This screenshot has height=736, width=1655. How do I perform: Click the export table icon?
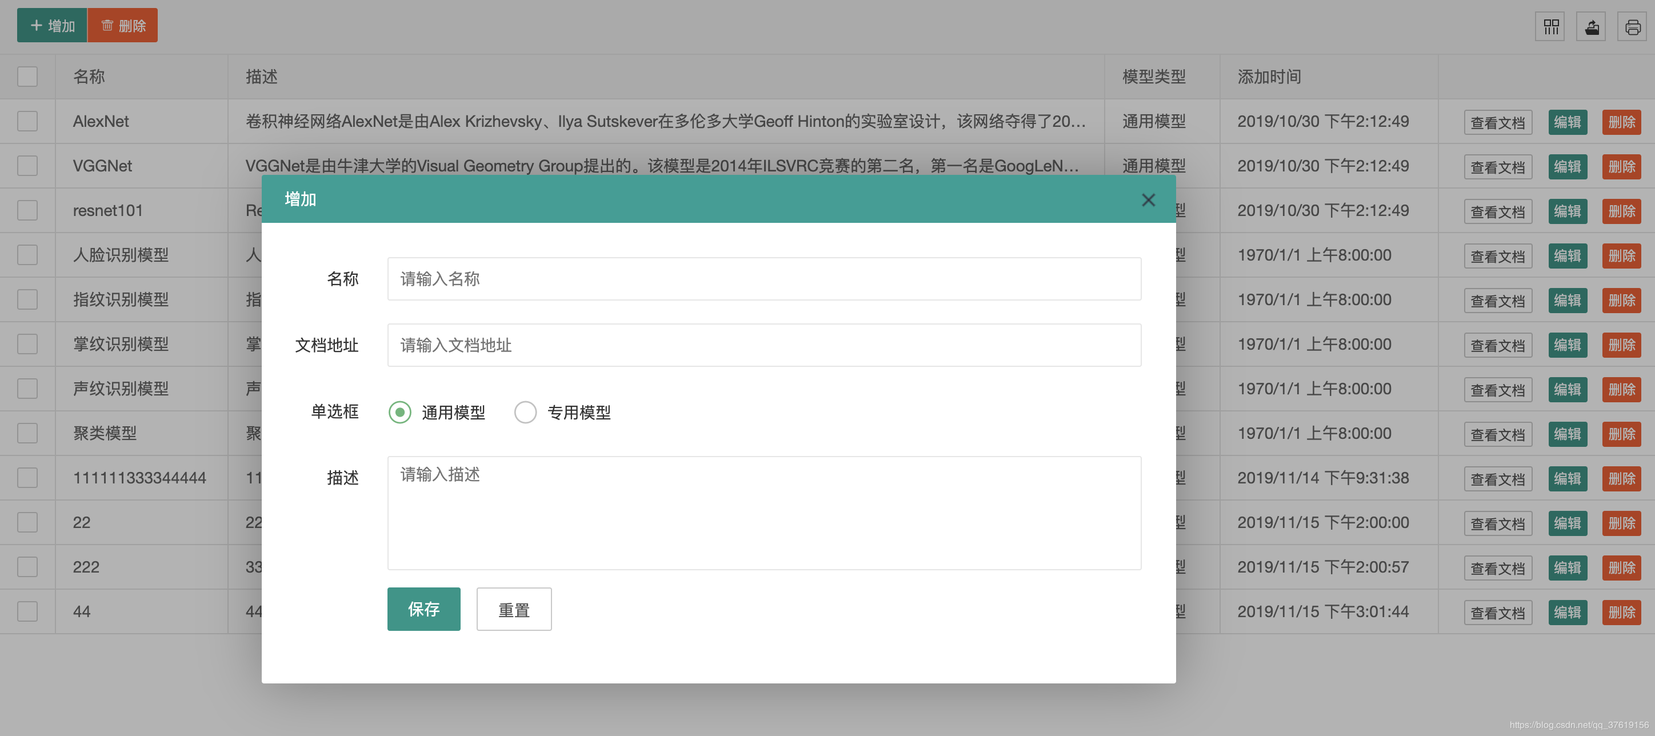pyautogui.click(x=1592, y=26)
